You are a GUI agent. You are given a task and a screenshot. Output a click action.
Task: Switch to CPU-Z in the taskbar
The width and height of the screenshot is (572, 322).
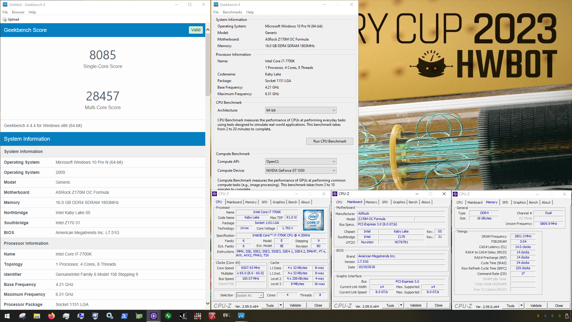tap(154, 316)
